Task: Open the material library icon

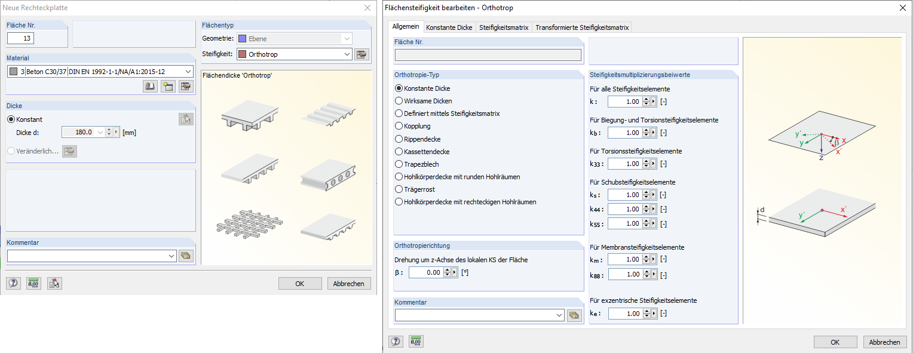Action: 149,86
